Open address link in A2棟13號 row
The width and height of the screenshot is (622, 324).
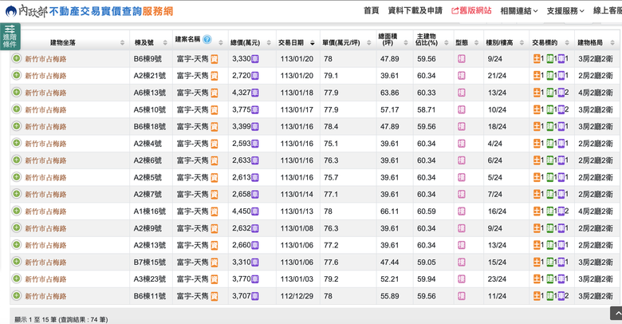[x=45, y=245]
